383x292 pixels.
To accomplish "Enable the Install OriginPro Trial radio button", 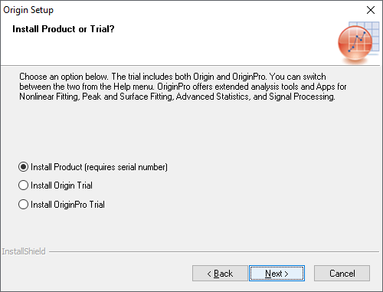I will pyautogui.click(x=23, y=205).
